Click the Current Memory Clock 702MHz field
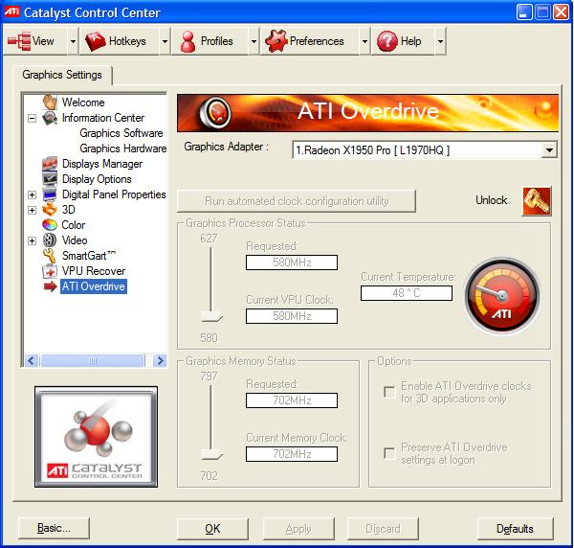This screenshot has width=574, height=548. pyautogui.click(x=292, y=454)
